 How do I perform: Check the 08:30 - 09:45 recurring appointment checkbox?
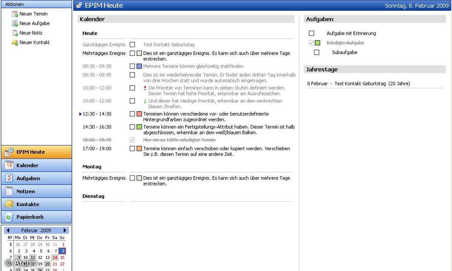pos(132,75)
